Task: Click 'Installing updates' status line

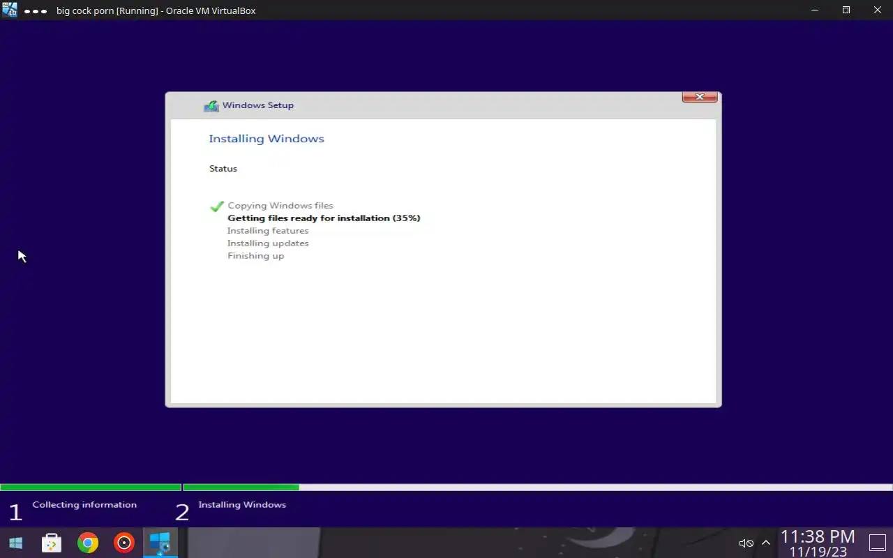Action: 268,243
